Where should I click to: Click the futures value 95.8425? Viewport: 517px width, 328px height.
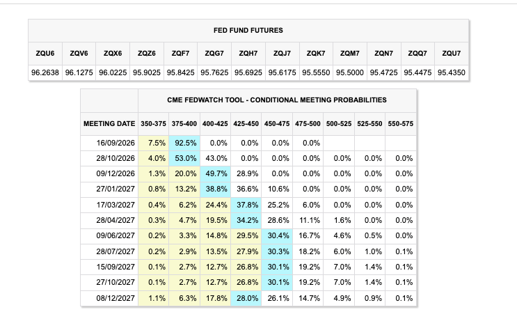pyautogui.click(x=181, y=72)
